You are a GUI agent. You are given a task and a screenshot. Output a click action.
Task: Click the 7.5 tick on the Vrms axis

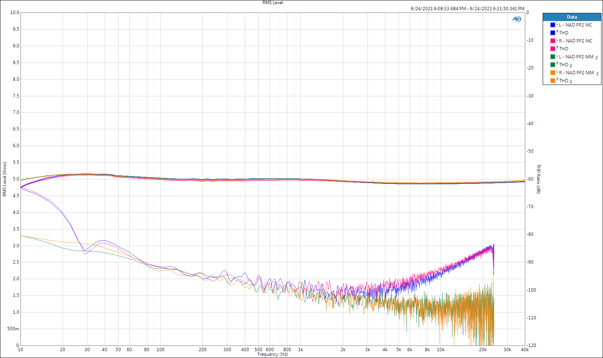[16, 96]
